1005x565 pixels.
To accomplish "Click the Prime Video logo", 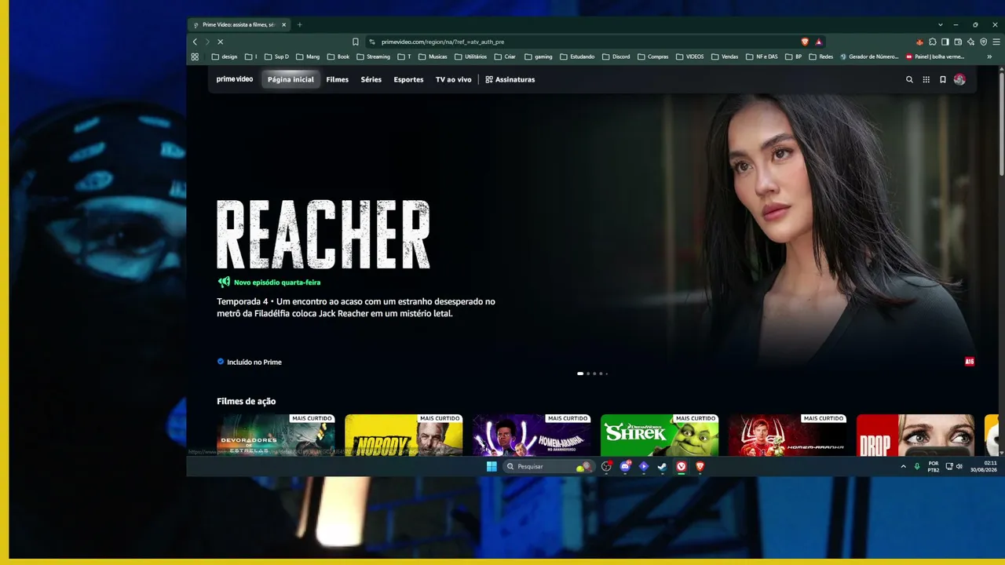I will 235,79.
